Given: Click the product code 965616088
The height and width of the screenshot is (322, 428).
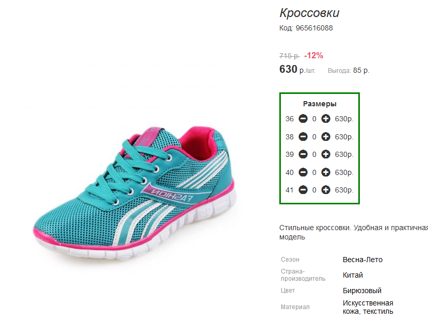Looking at the screenshot, I should (x=314, y=28).
